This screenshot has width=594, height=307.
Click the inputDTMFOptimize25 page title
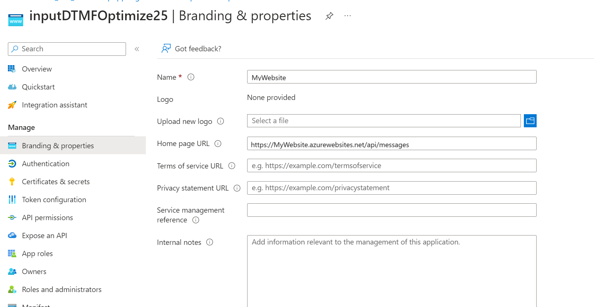(99, 16)
